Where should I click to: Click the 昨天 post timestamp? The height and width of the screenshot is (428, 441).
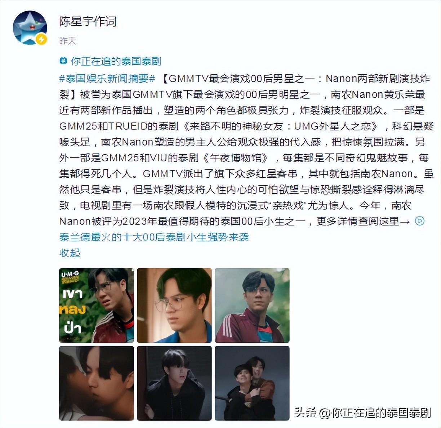point(68,41)
